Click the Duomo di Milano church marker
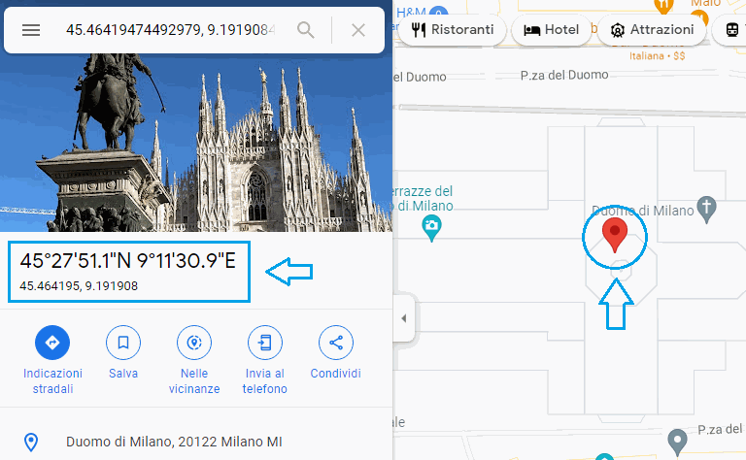 (x=706, y=209)
